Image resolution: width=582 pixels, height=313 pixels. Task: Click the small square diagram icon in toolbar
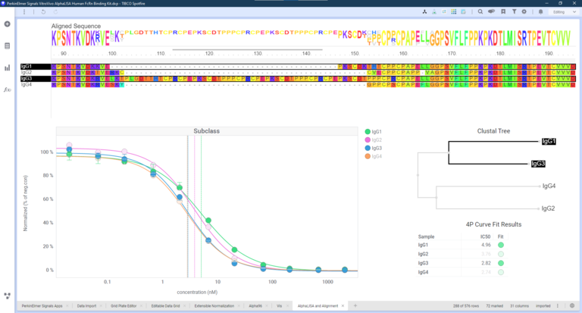[444, 12]
